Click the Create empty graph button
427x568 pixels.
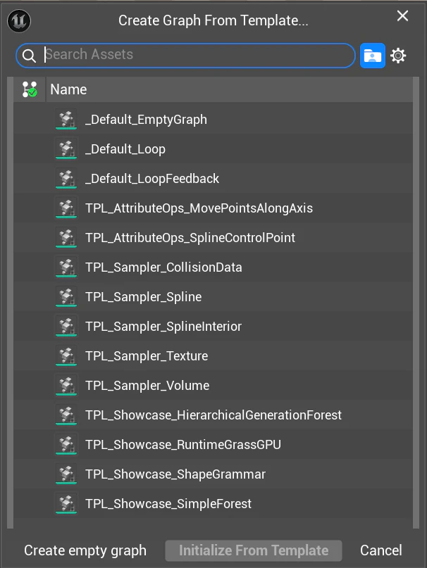click(x=85, y=550)
